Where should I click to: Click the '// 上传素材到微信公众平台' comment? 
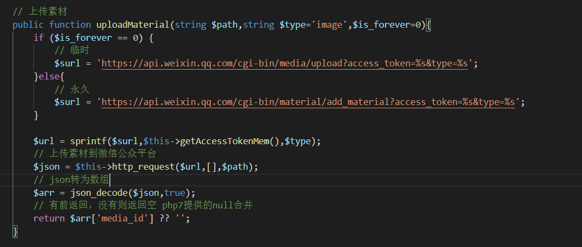[x=95, y=154]
